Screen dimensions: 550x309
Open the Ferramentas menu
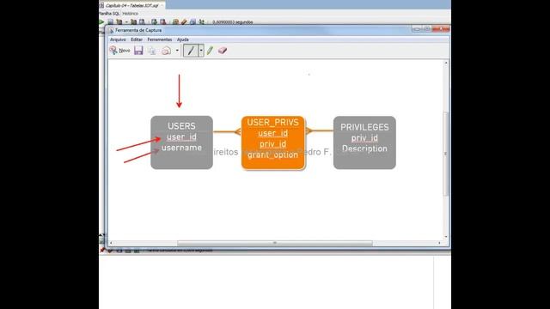click(160, 39)
